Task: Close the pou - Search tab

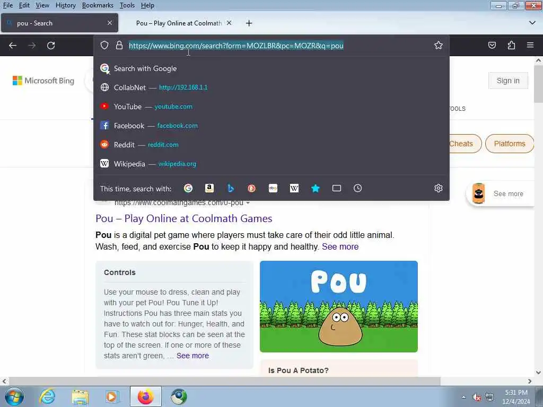Action: pyautogui.click(x=110, y=23)
